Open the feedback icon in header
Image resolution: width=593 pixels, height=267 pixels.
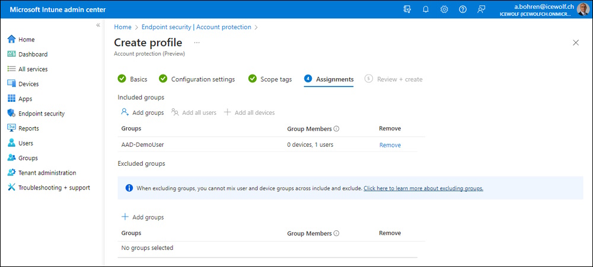(481, 9)
